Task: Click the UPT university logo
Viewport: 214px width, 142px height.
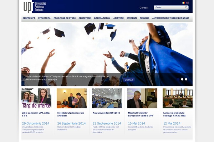Action: tap(35, 7)
